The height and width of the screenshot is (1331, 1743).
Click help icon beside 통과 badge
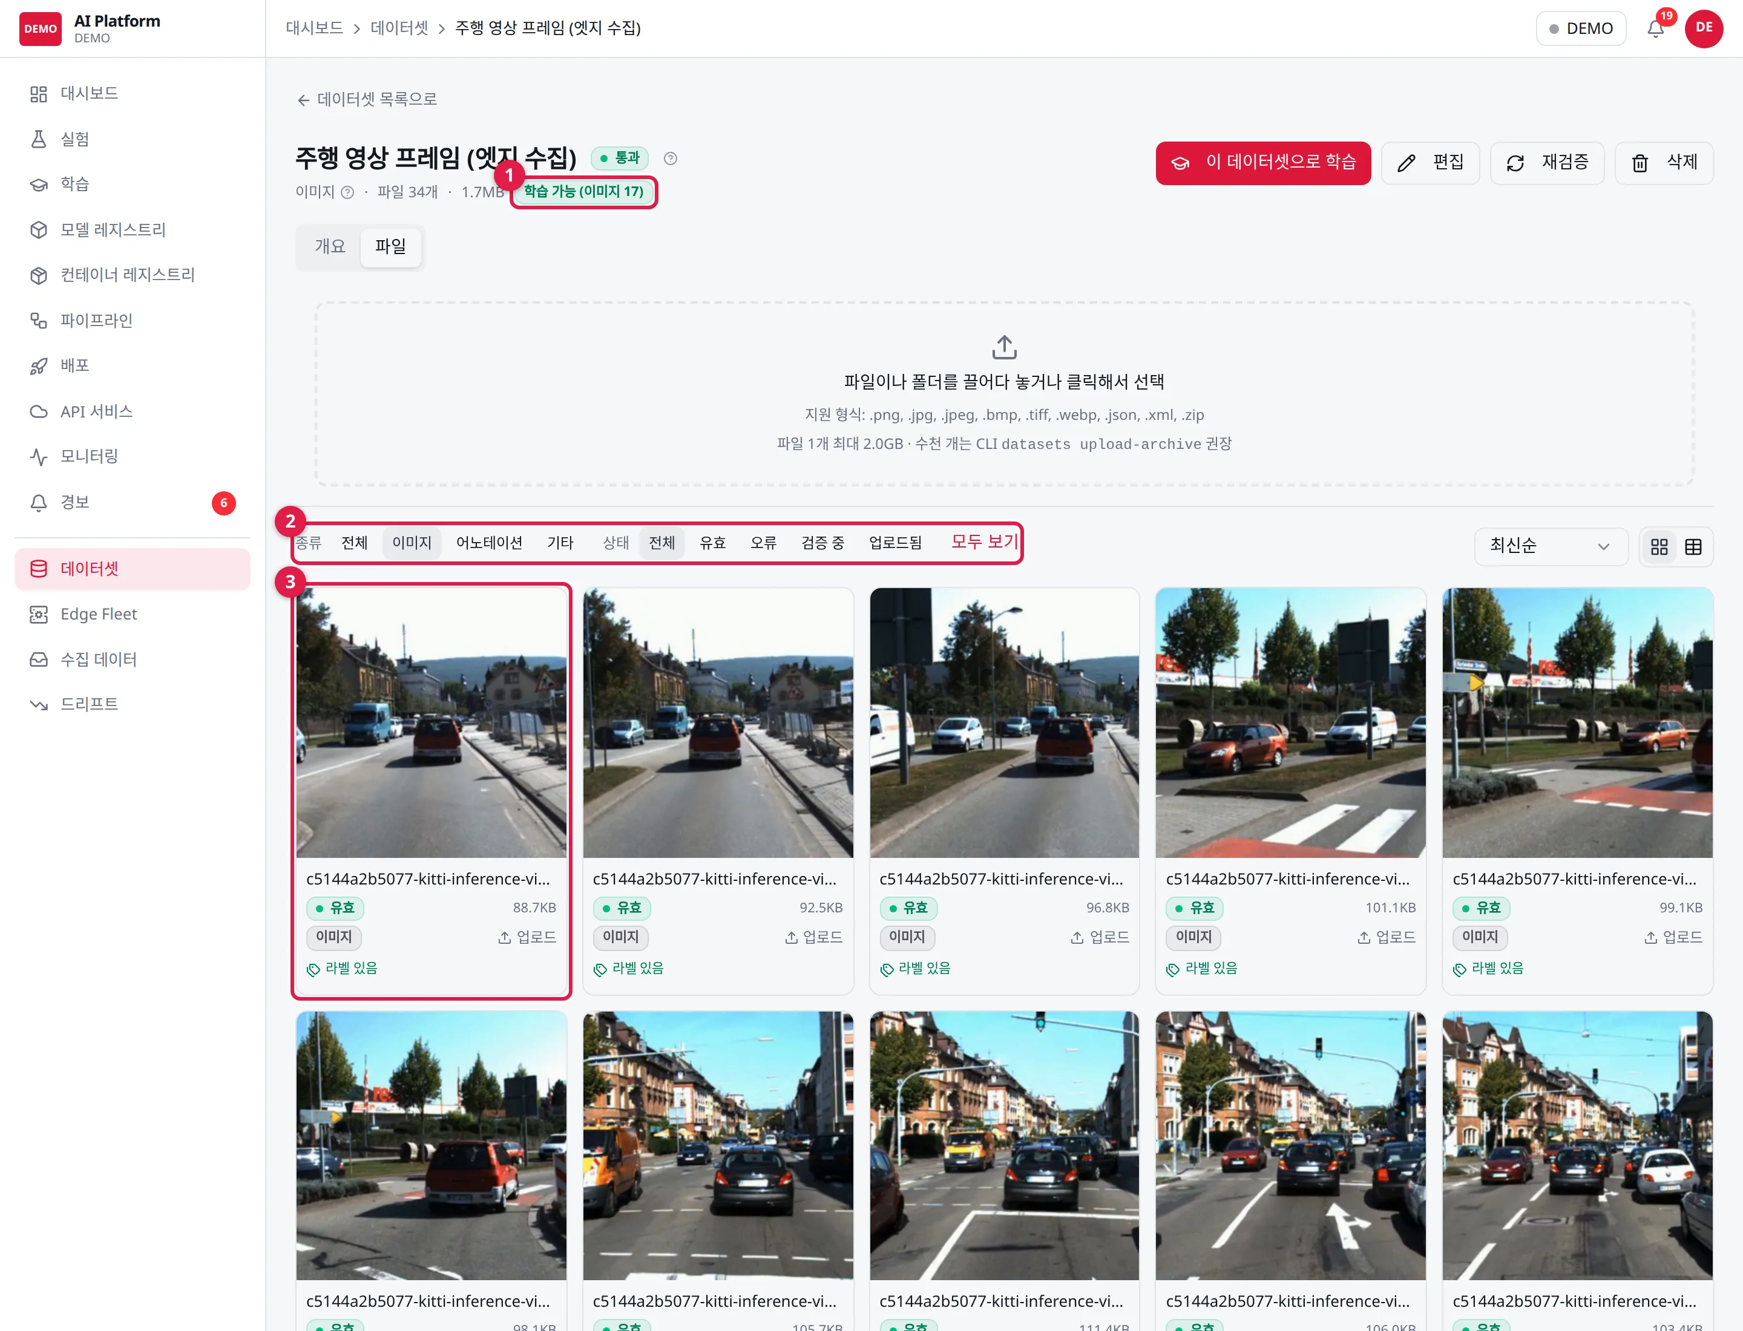click(x=670, y=159)
